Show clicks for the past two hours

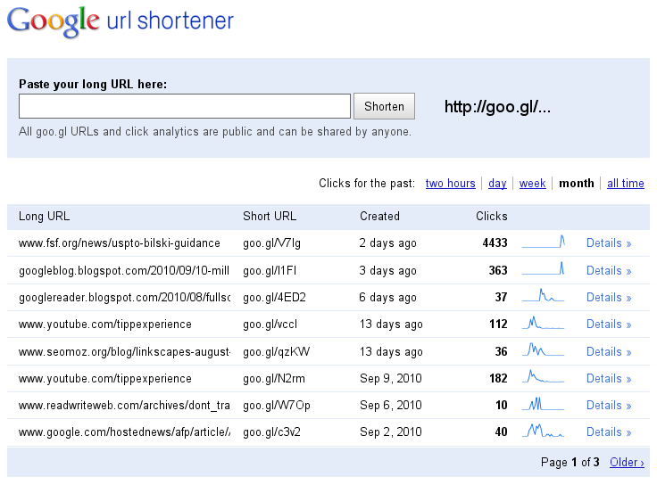click(x=450, y=184)
